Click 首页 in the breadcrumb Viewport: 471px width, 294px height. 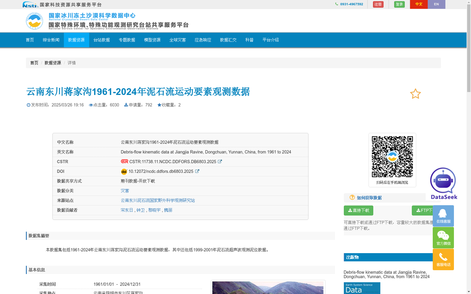[34, 63]
